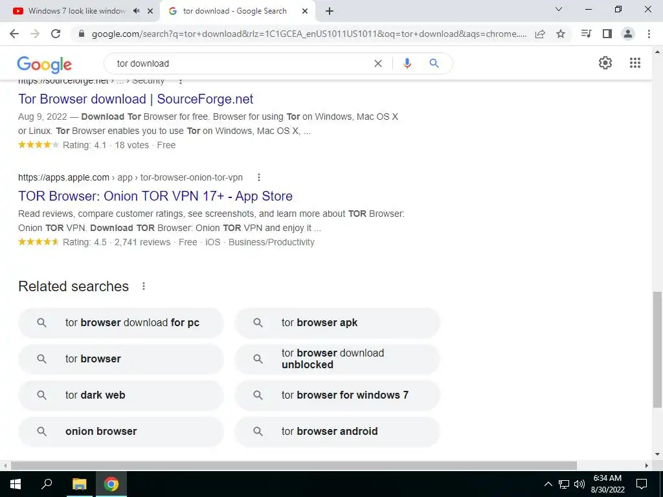Open options for apps.apple.com result
663x497 pixels.
[259, 177]
